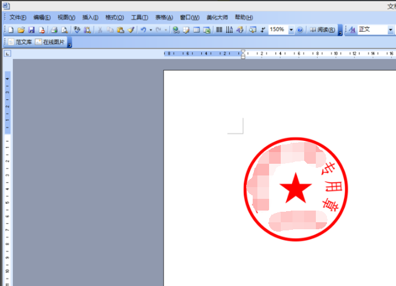Open the 文件(F) menu

[18, 18]
